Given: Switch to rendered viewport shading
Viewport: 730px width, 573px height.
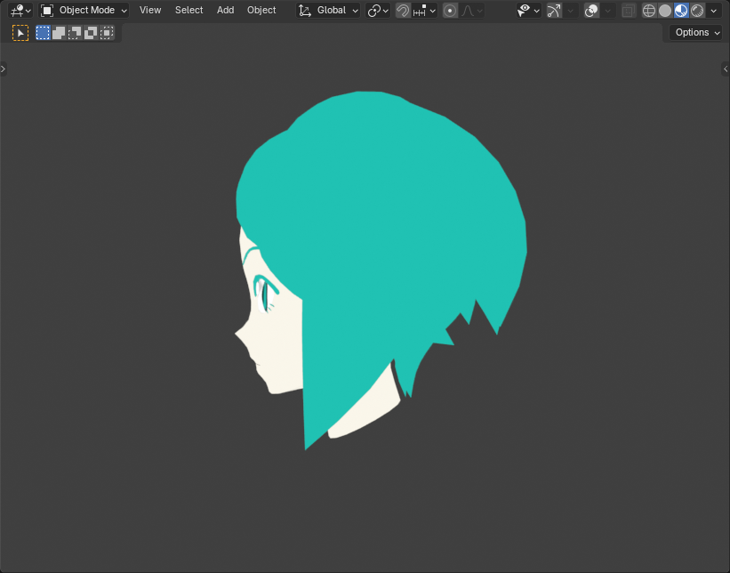Looking at the screenshot, I should coord(697,11).
